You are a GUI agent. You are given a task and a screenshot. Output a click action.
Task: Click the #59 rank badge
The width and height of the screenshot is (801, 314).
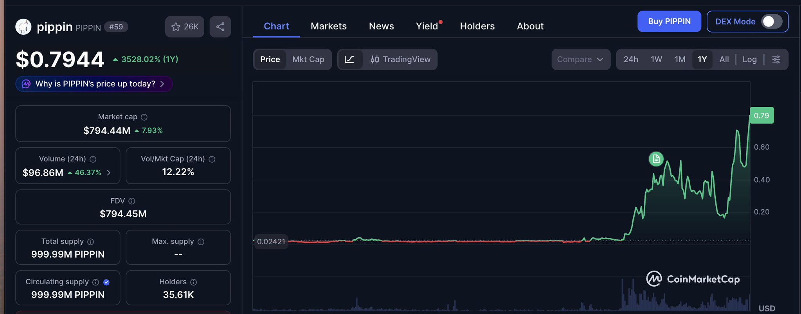coord(116,27)
